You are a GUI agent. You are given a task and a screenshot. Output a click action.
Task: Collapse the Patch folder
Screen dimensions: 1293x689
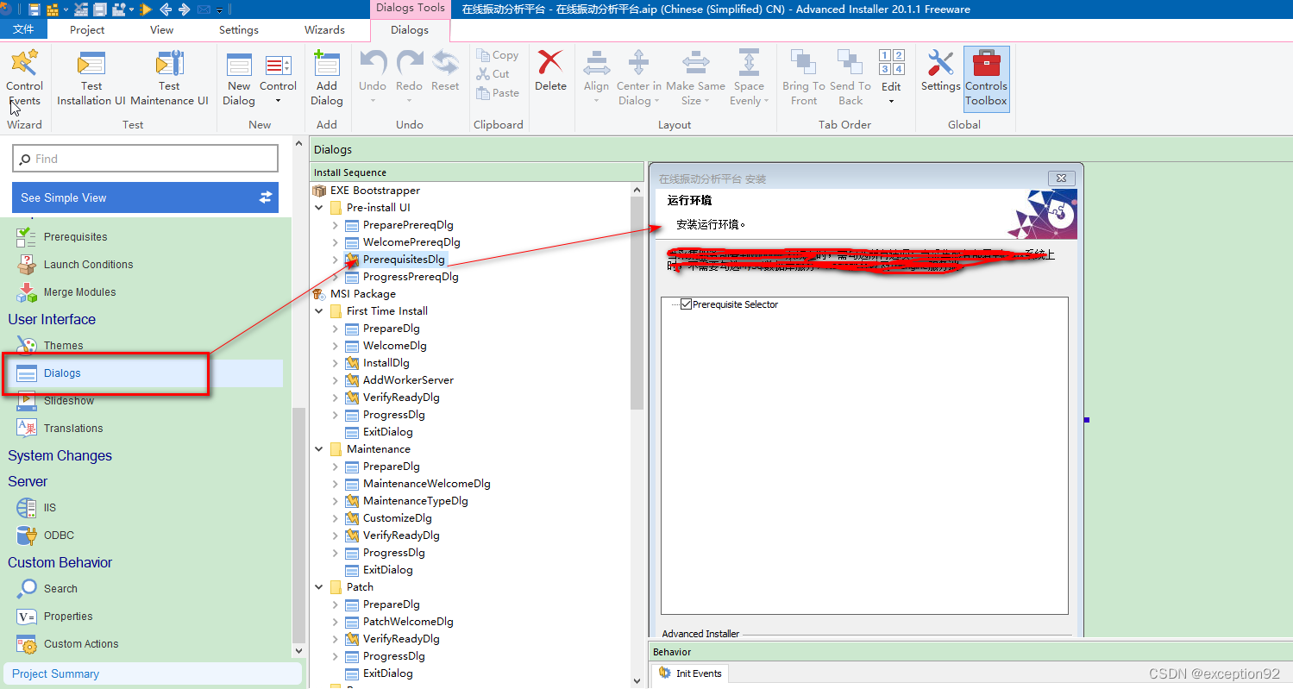(319, 587)
